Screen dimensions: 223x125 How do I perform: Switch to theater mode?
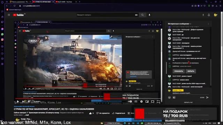[x=153, y=101]
